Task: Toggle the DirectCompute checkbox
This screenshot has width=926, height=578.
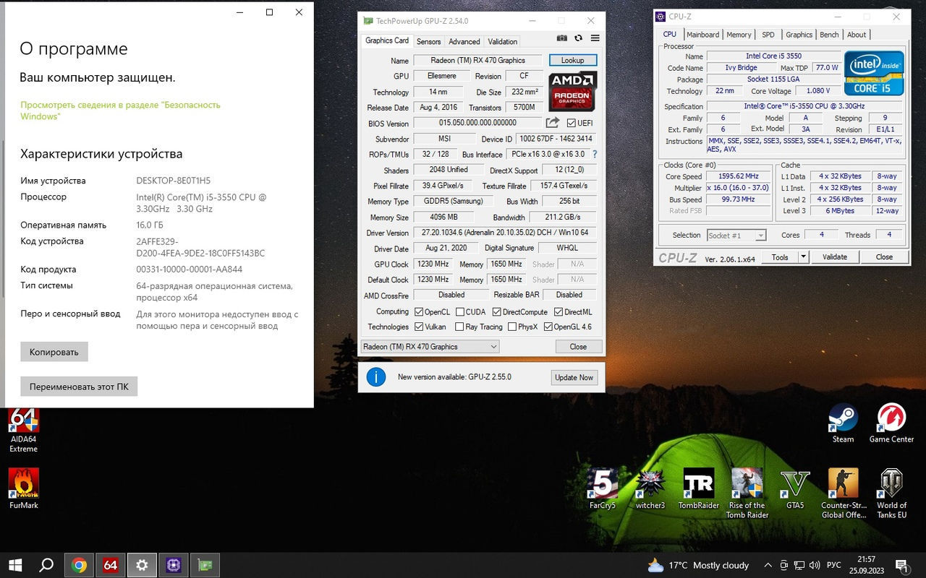Action: coord(497,312)
